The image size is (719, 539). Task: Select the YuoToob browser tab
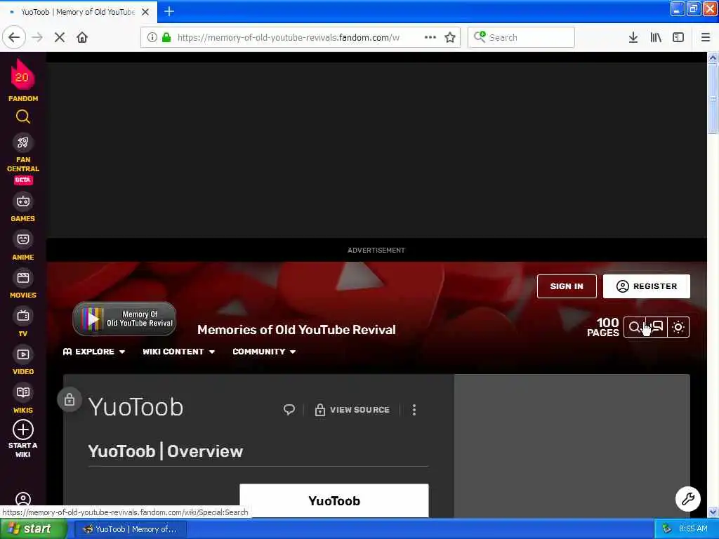point(78,12)
